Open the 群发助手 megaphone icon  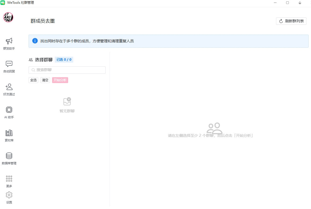coord(9,41)
